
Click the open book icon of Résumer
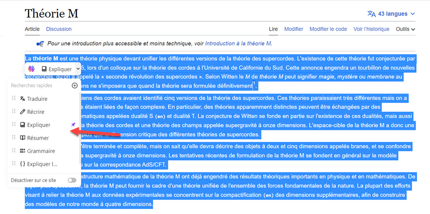(23, 138)
